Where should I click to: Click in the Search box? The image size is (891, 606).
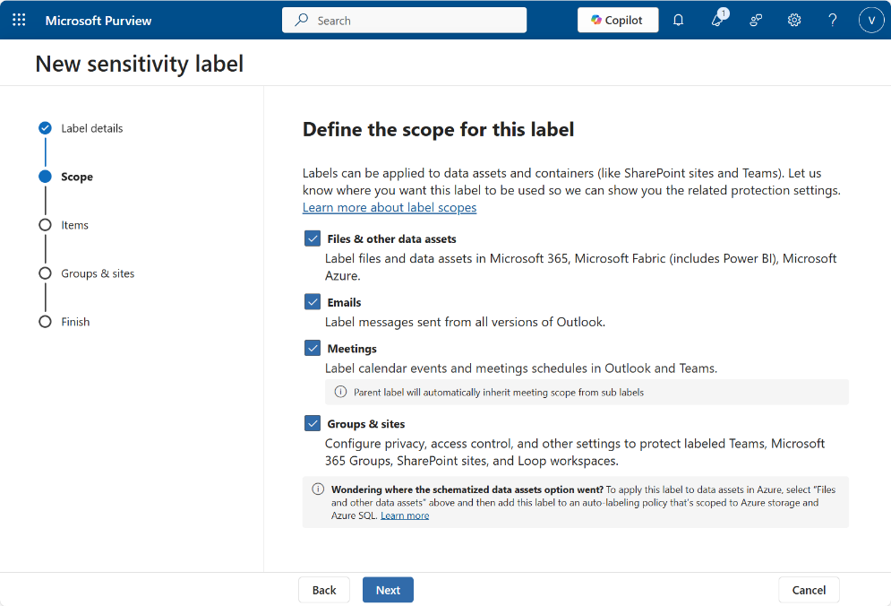404,20
